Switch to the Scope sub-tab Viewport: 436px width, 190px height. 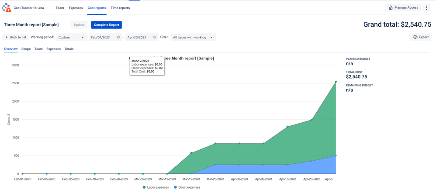[26, 48]
